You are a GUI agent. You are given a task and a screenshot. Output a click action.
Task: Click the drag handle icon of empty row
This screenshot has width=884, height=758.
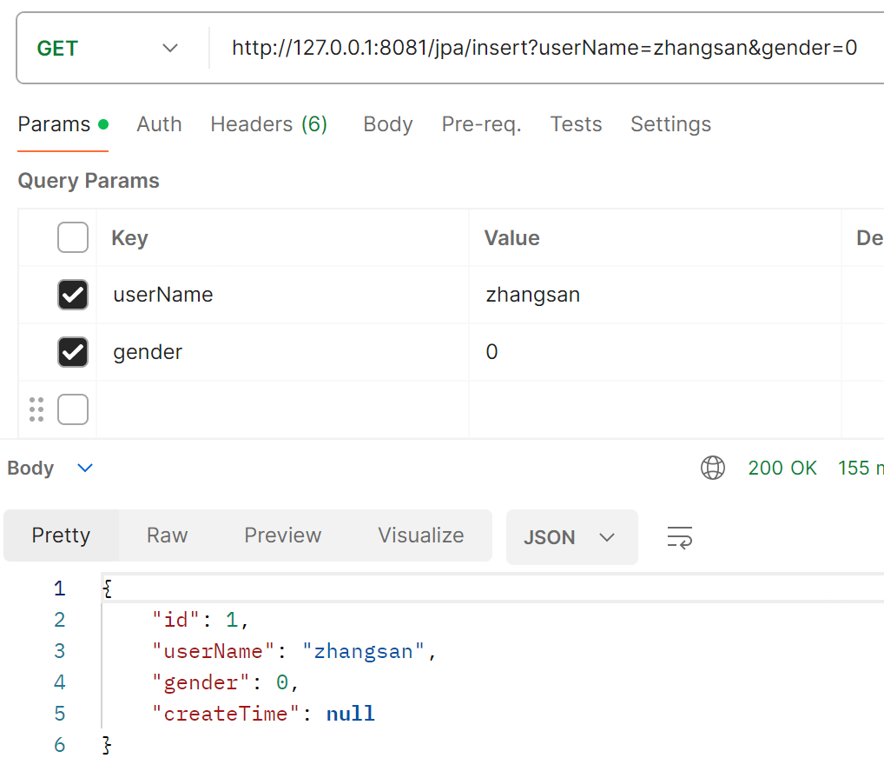pos(36,409)
